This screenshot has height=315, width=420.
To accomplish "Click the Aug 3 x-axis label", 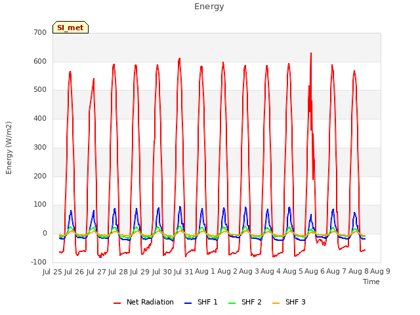I will pos(249,271).
